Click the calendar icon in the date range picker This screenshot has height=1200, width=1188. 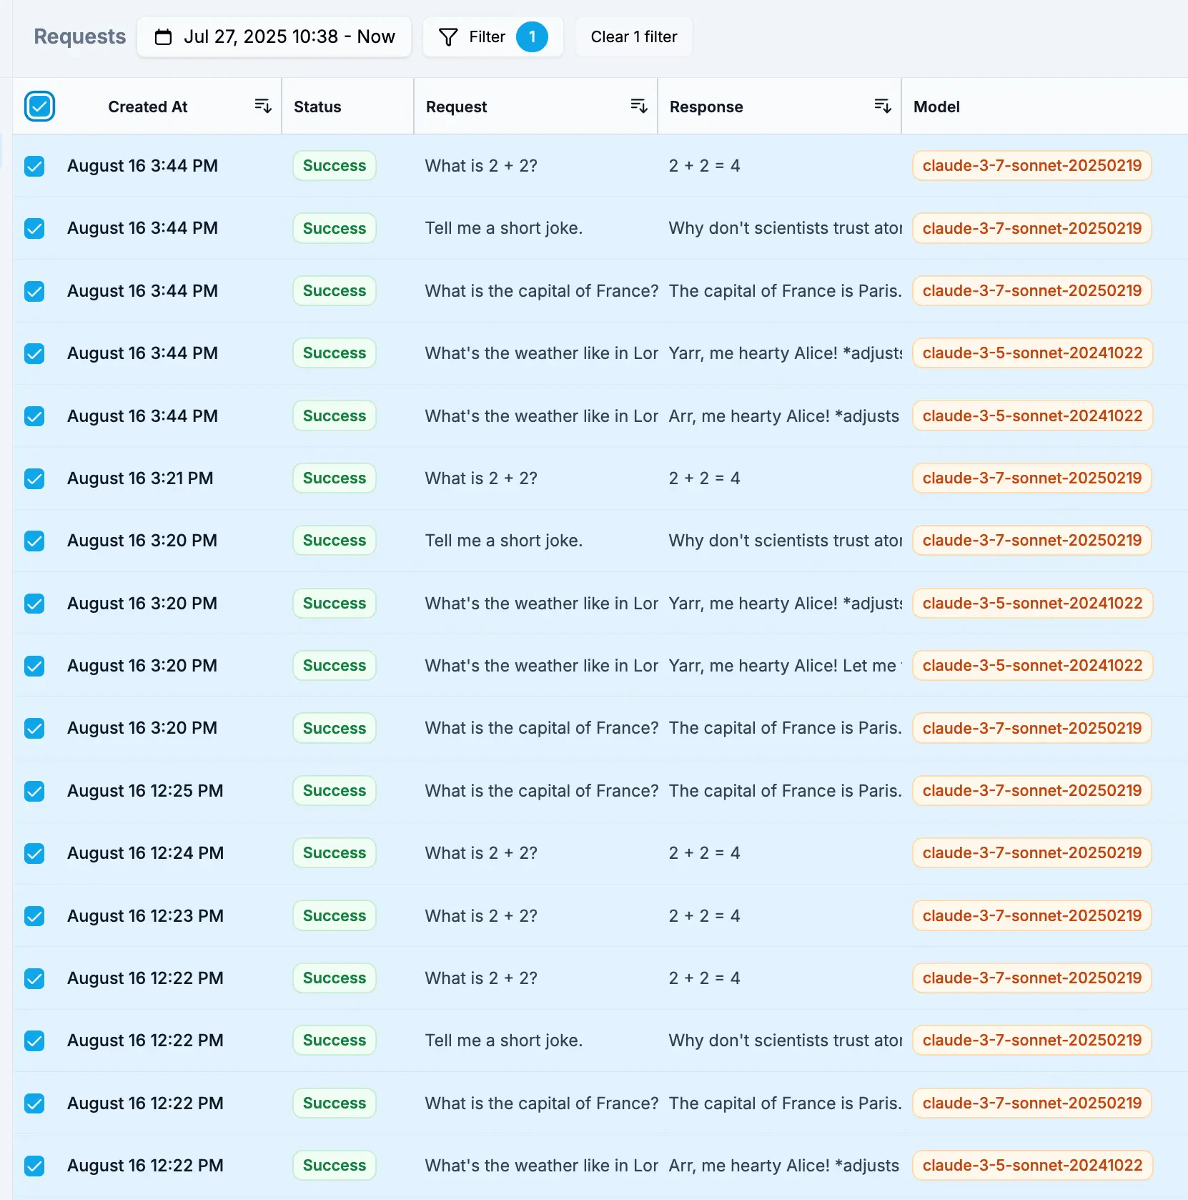tap(164, 36)
